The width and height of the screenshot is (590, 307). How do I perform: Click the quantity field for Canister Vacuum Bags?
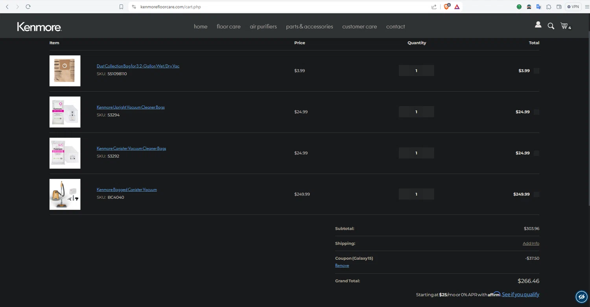tap(416, 153)
